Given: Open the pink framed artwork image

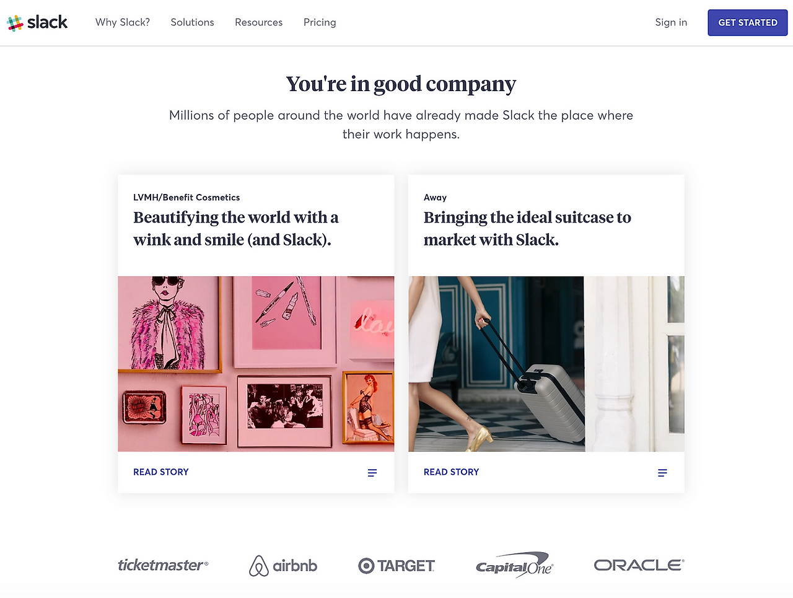Looking at the screenshot, I should coord(256,364).
